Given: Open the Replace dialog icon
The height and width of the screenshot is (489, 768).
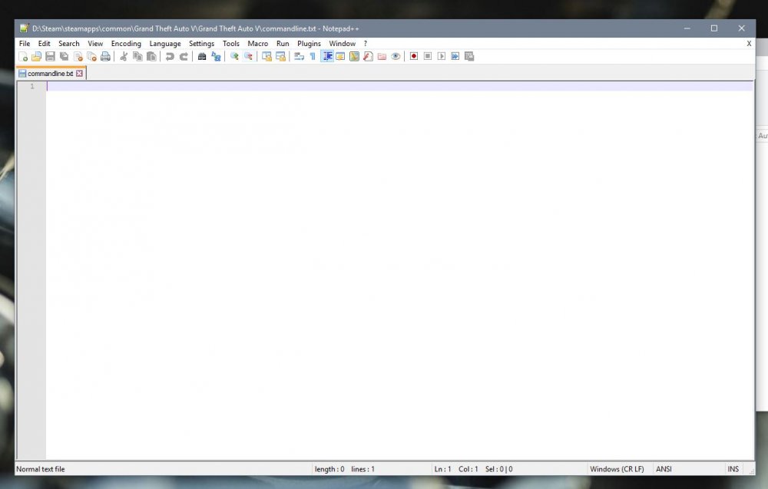Looking at the screenshot, I should (x=216, y=56).
